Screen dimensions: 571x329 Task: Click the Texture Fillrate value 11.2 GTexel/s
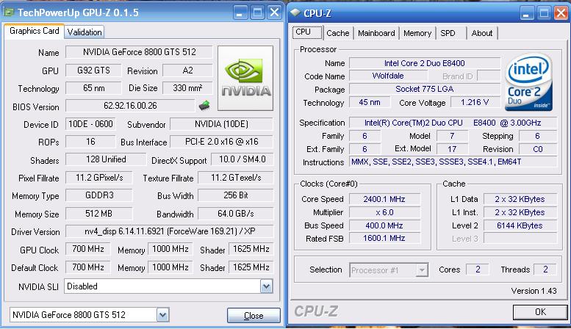coord(236,178)
